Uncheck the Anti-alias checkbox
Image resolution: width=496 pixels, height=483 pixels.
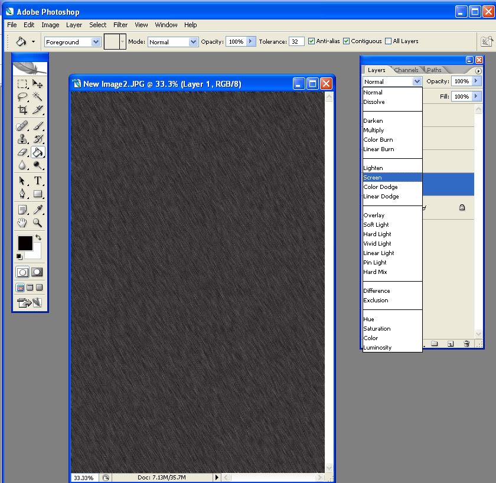click(312, 41)
